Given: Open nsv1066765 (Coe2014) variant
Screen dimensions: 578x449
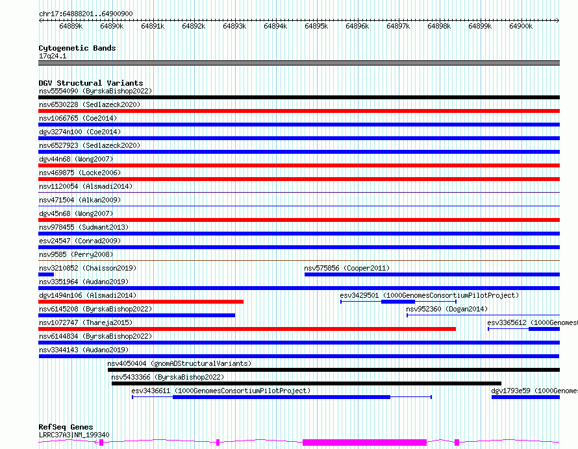Looking at the screenshot, I should (78, 118).
